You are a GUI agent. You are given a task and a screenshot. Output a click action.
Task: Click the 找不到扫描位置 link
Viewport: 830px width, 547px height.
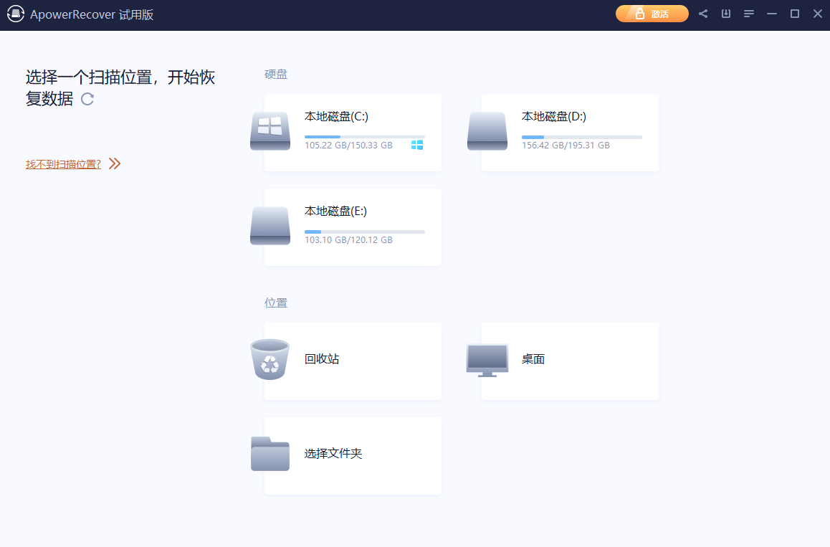[x=62, y=163]
